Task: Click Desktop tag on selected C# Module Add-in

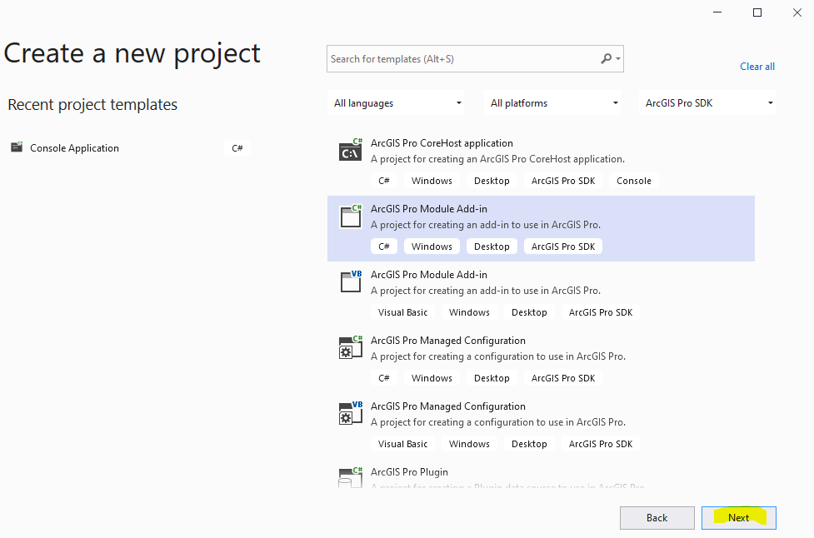Action: pyautogui.click(x=492, y=247)
